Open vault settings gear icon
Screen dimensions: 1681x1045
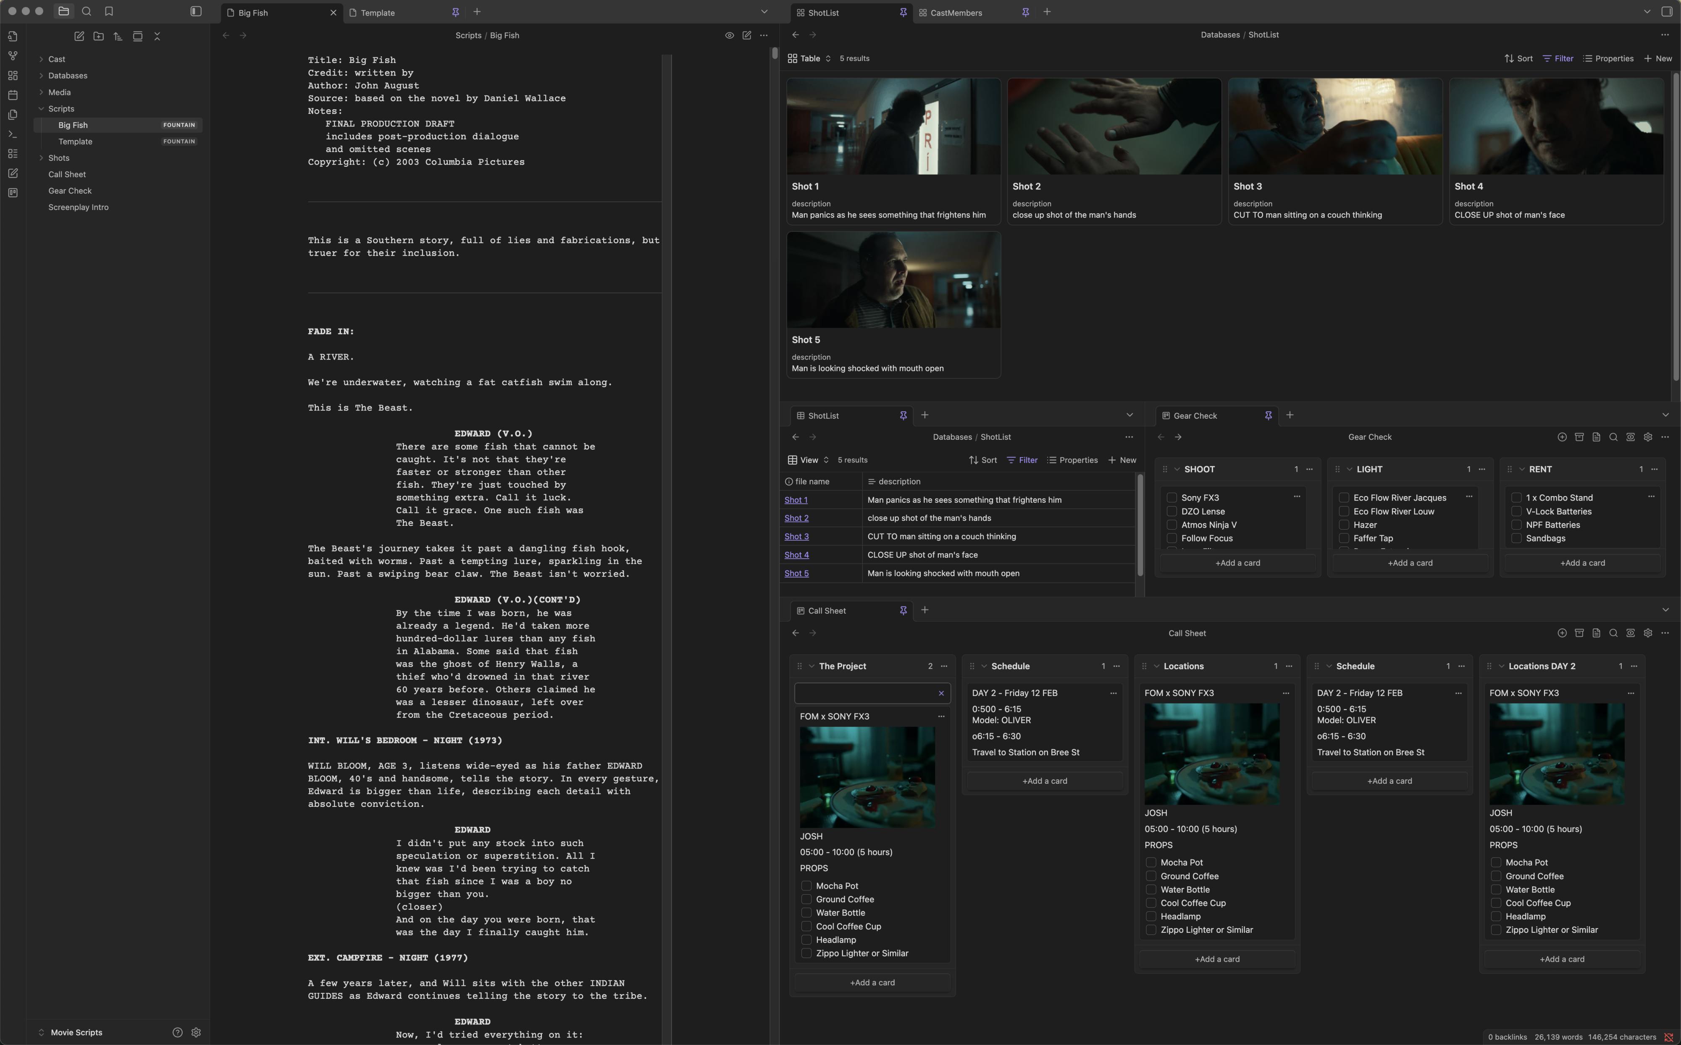pos(196,1032)
